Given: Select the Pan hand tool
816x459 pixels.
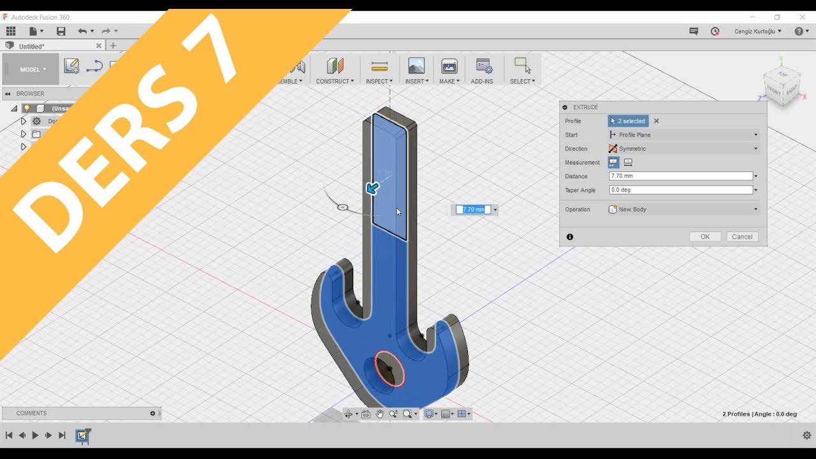Looking at the screenshot, I should pos(380,414).
